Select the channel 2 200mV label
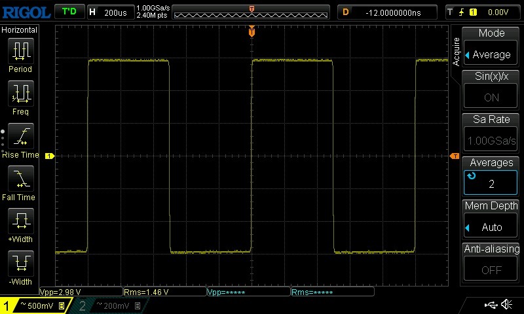 117,305
